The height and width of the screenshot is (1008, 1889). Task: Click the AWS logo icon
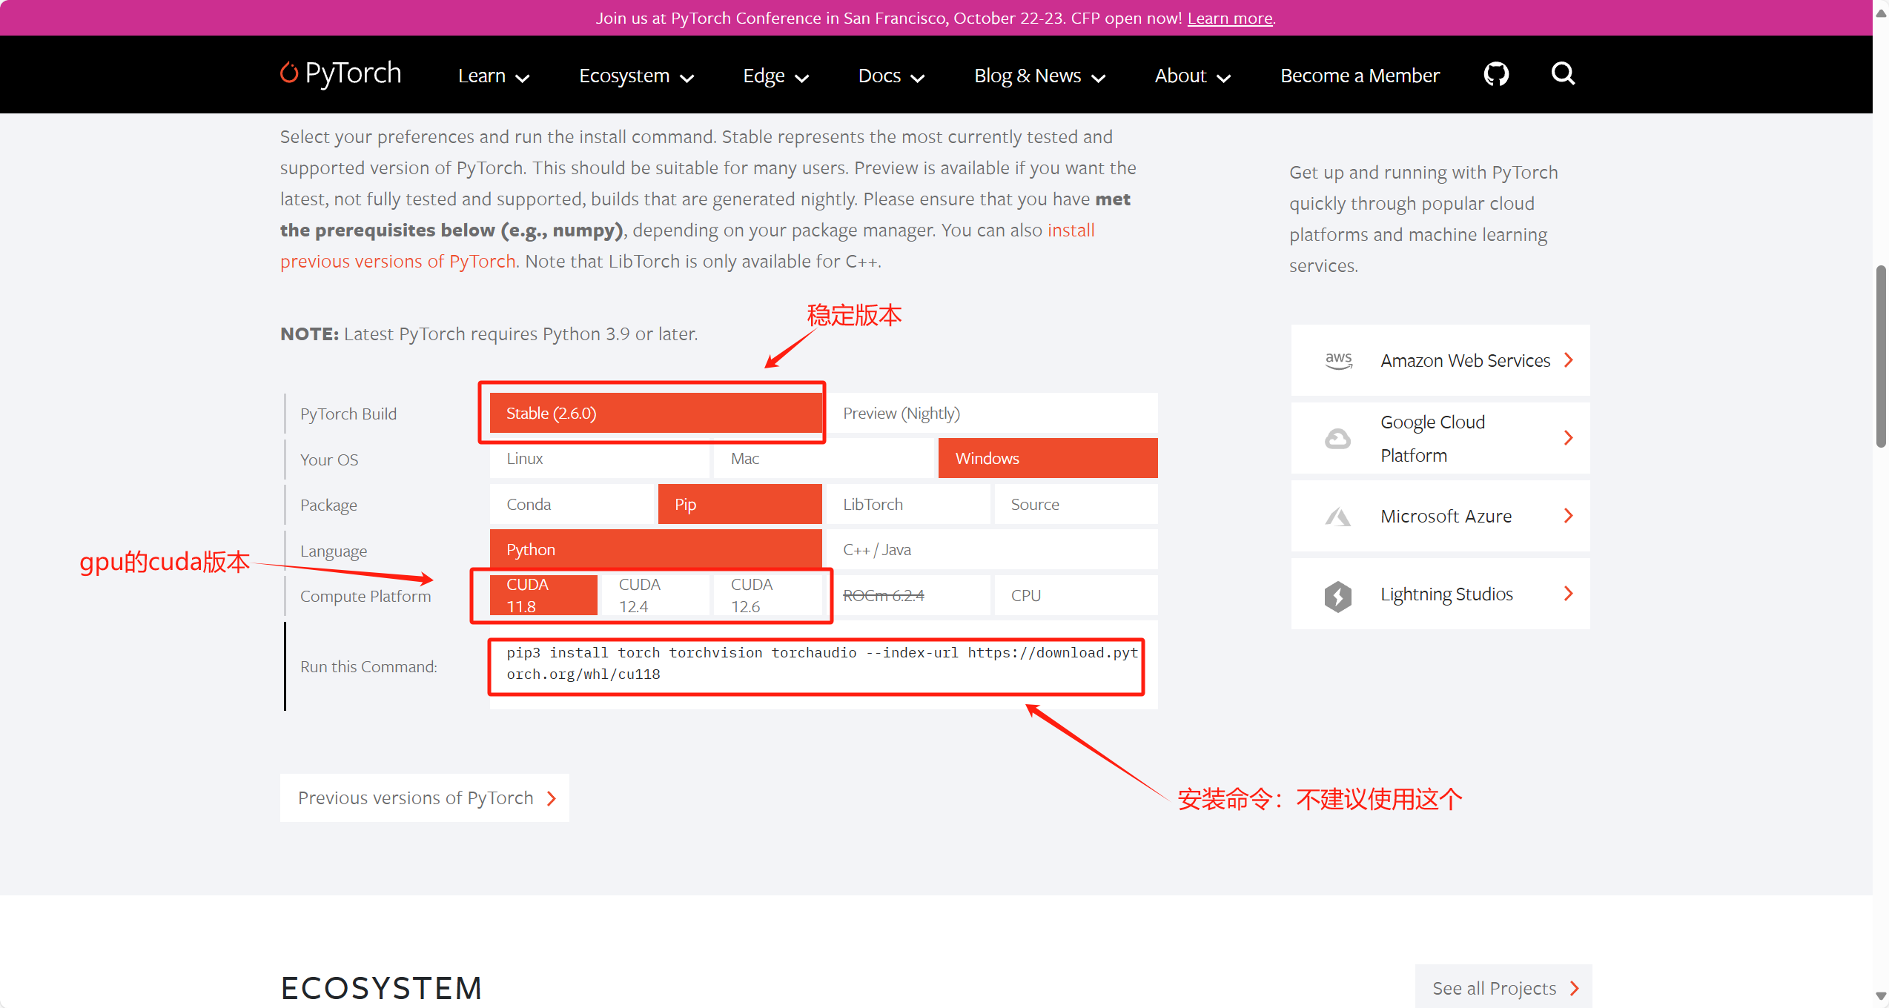point(1338,360)
